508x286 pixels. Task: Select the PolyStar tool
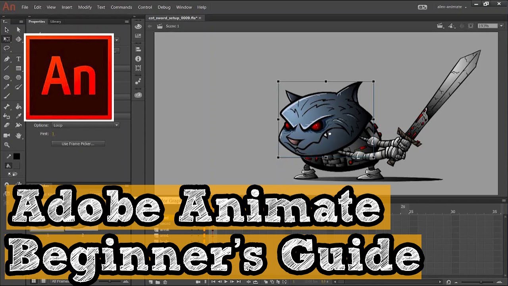click(x=18, y=77)
